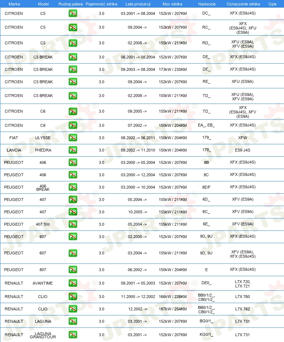Select the 407 SW model cell
The width and height of the screenshot is (284, 342).
point(43,225)
